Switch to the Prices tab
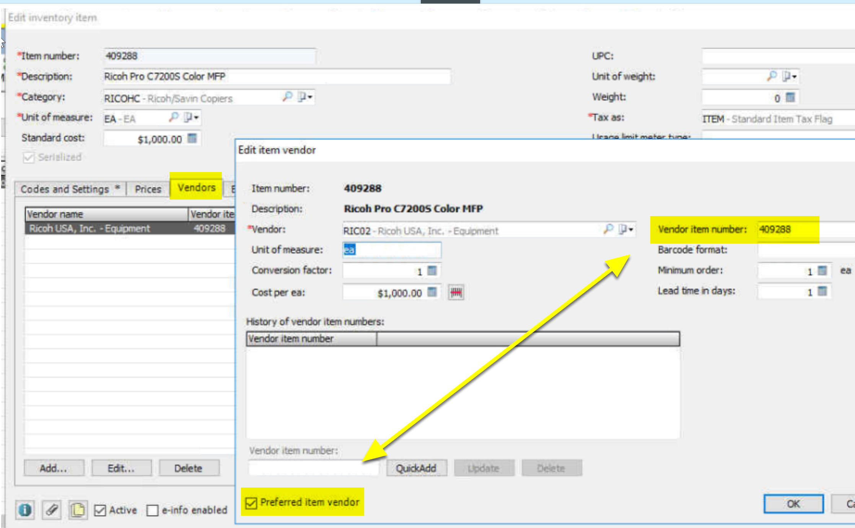This screenshot has height=528, width=855. click(148, 189)
